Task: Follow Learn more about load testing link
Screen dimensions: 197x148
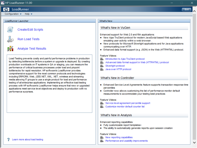Action: point(27,139)
